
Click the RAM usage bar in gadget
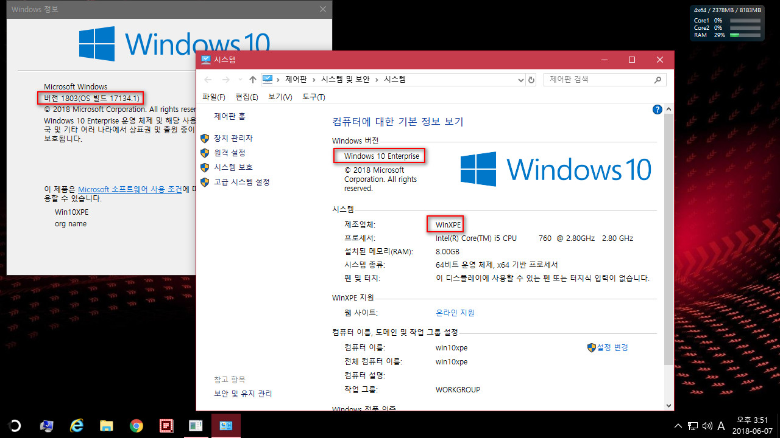pos(745,35)
